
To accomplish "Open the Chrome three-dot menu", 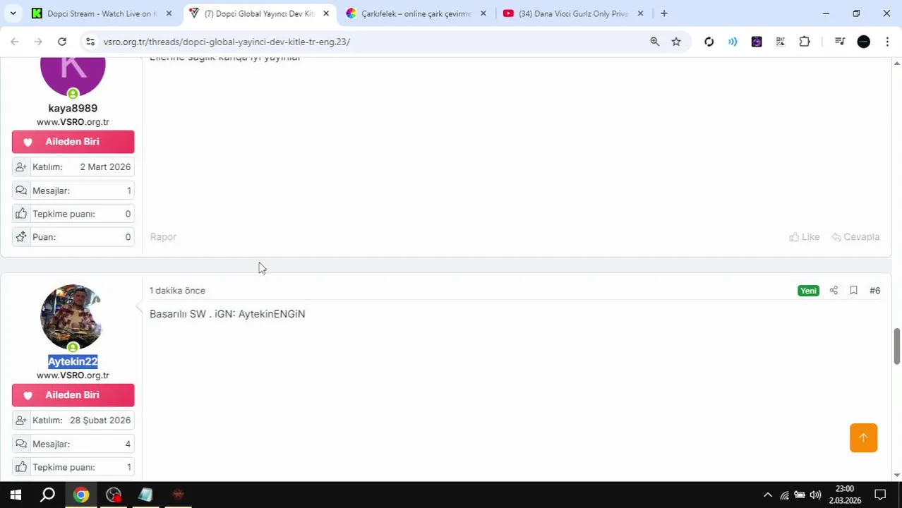I will 887,42.
